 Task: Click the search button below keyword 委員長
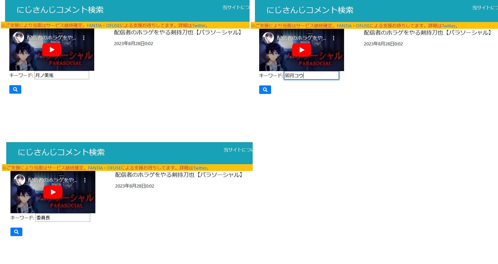coord(16,232)
